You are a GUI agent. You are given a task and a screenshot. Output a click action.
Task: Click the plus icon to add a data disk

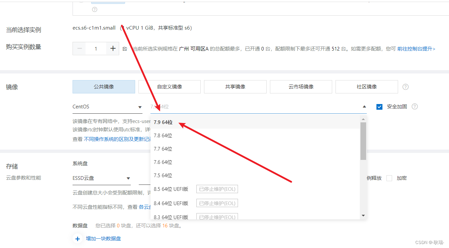tap(78, 239)
